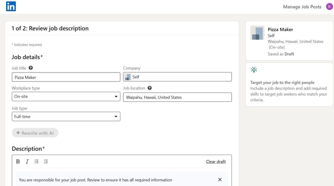Show help for Job location
This screenshot has width=334, height=186.
tap(150, 88)
